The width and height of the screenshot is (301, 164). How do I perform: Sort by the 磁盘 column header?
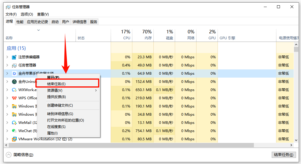click(164, 35)
